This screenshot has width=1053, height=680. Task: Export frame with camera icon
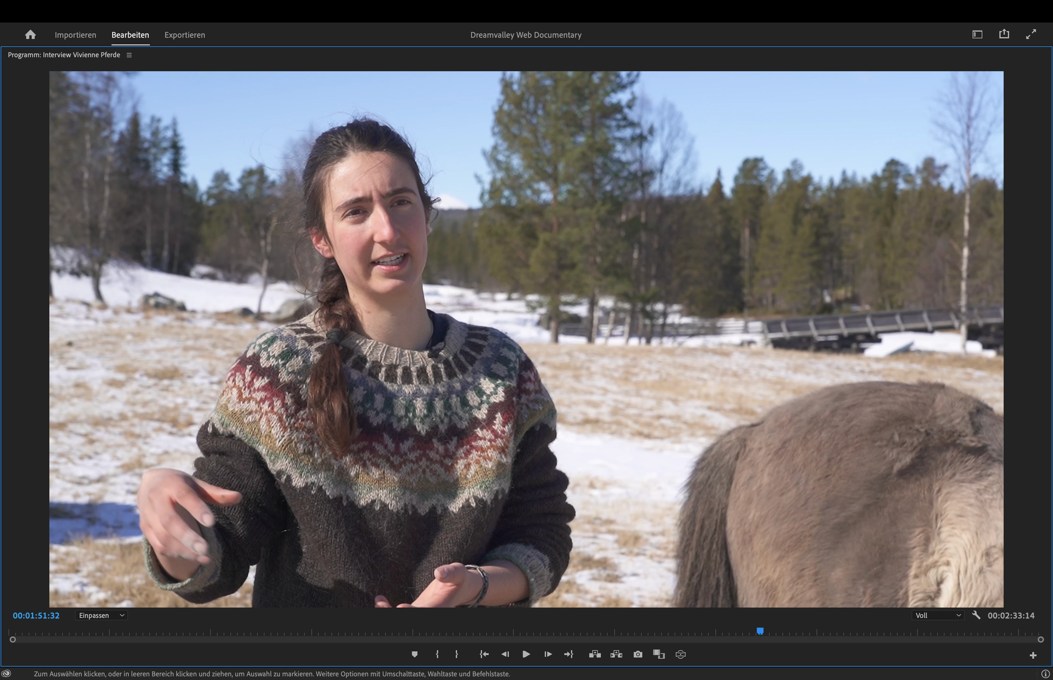pos(638,654)
